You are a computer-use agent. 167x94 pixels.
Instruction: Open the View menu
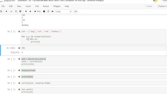pyautogui.click(x=19, y=6)
